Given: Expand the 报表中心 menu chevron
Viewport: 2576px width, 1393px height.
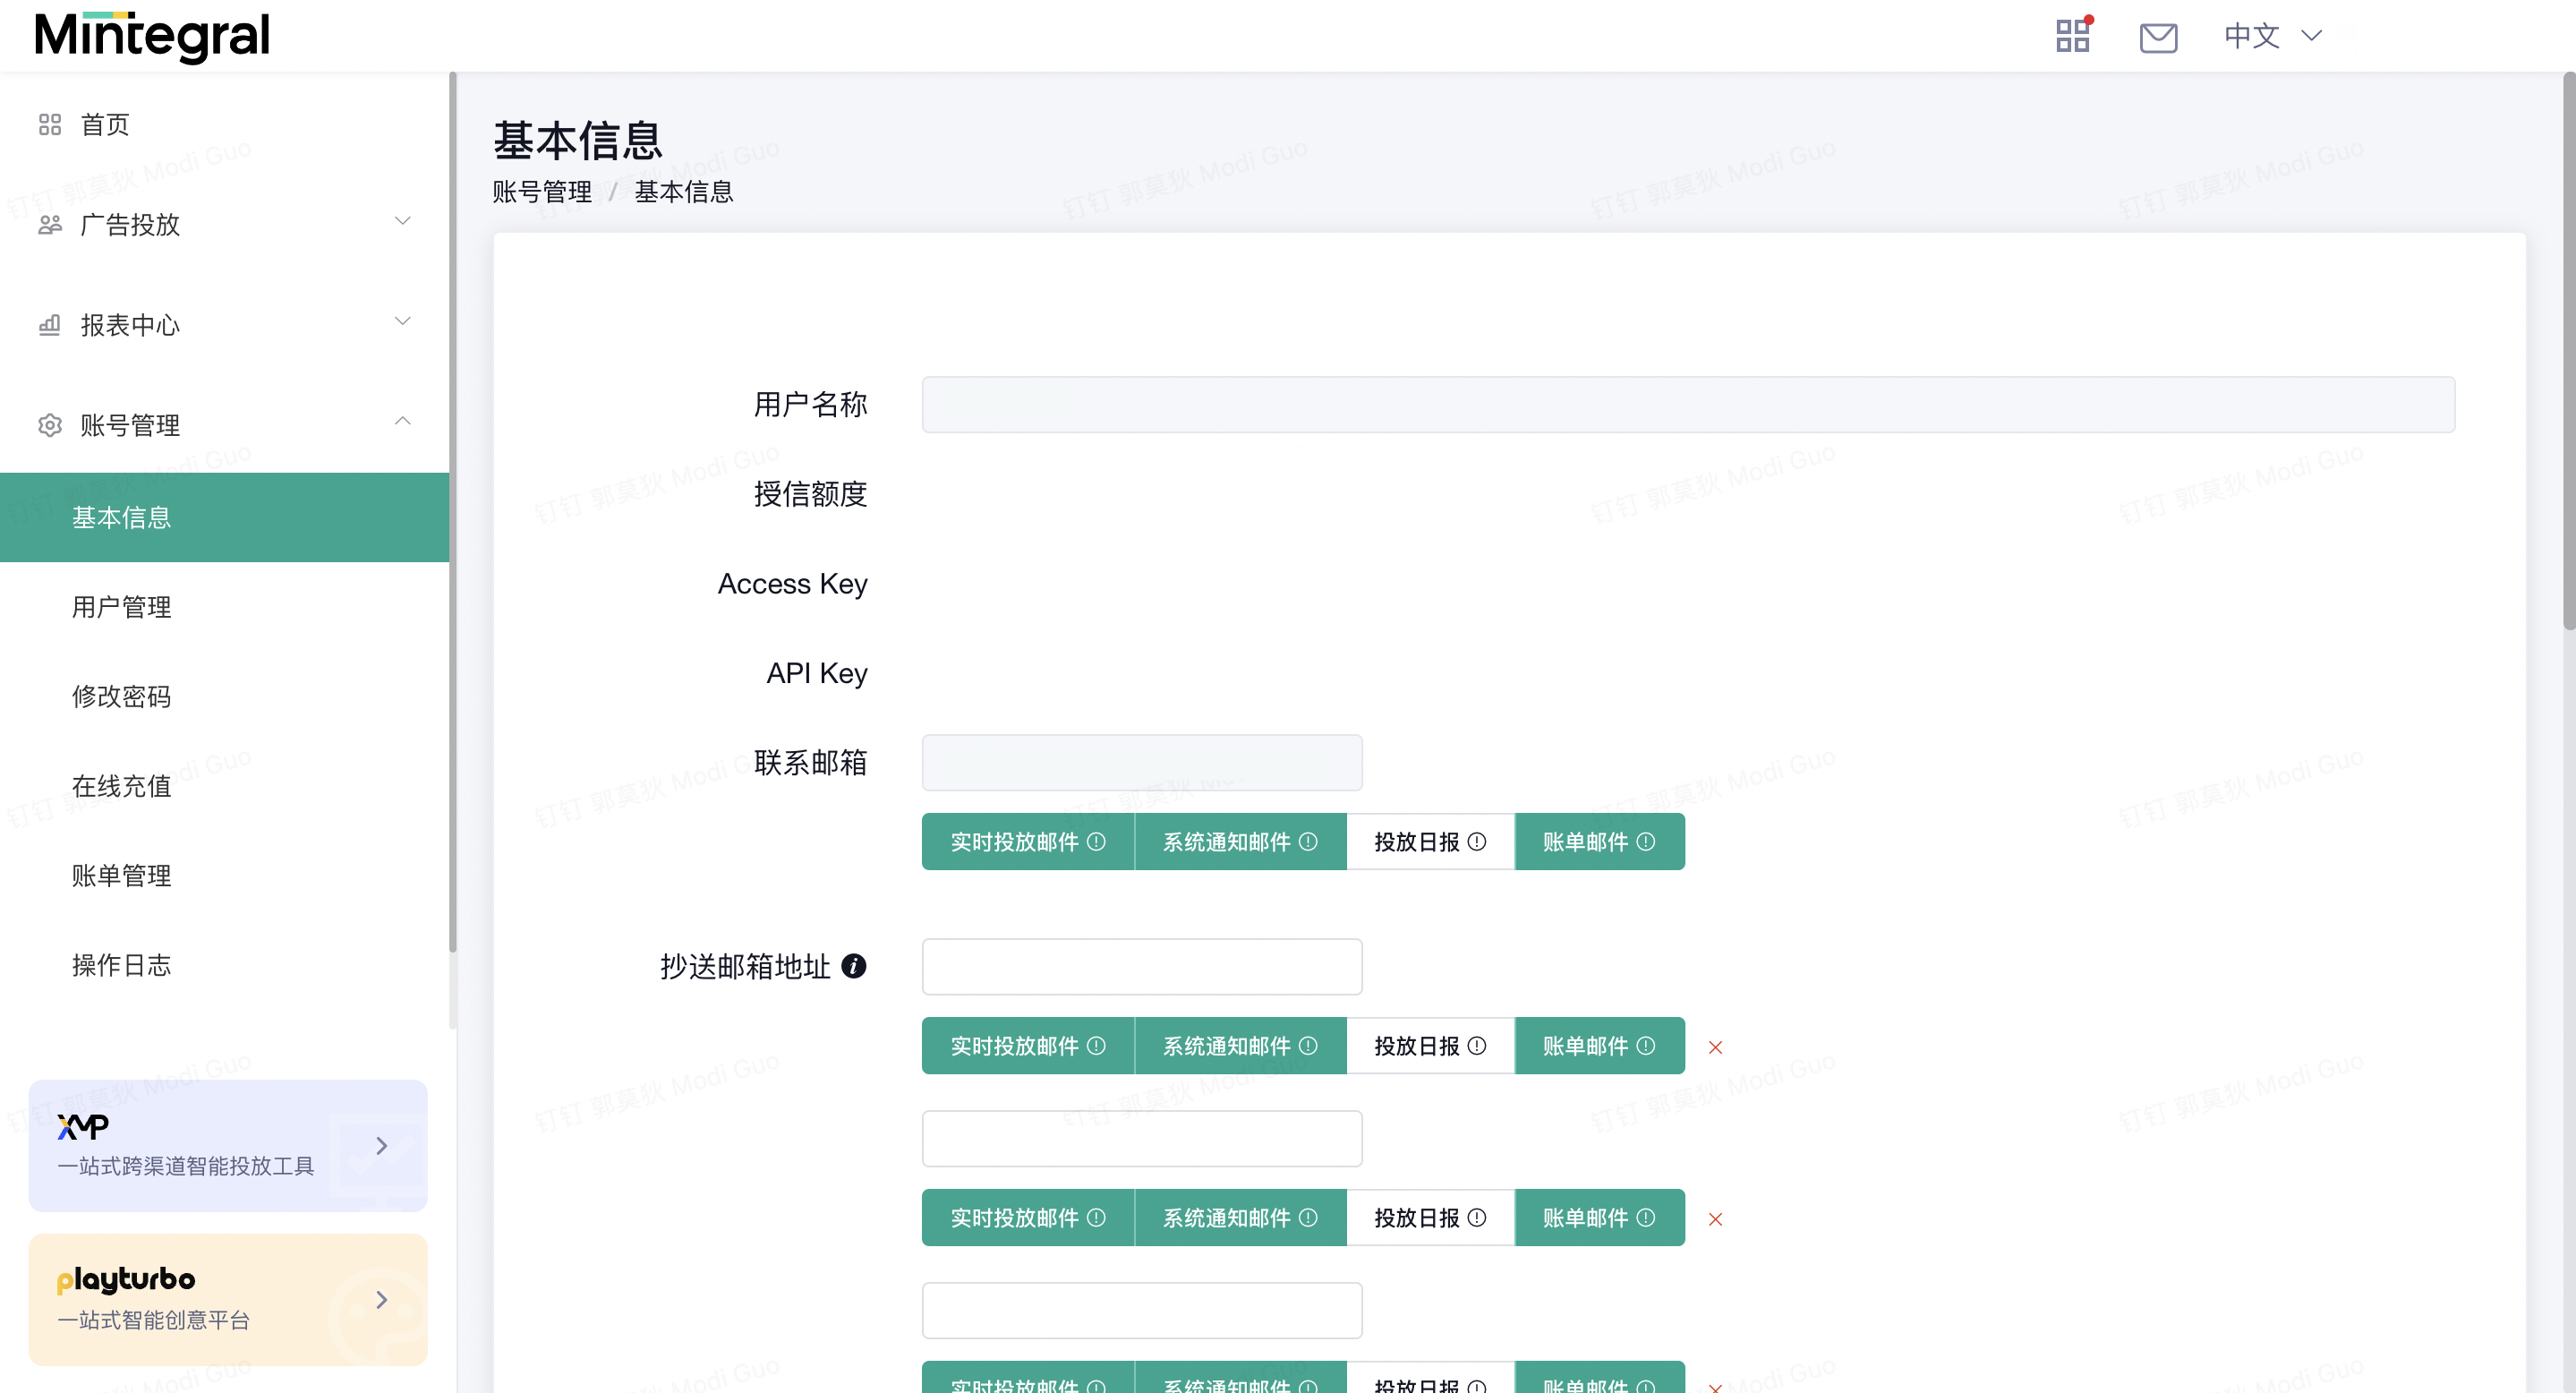Looking at the screenshot, I should point(403,321).
